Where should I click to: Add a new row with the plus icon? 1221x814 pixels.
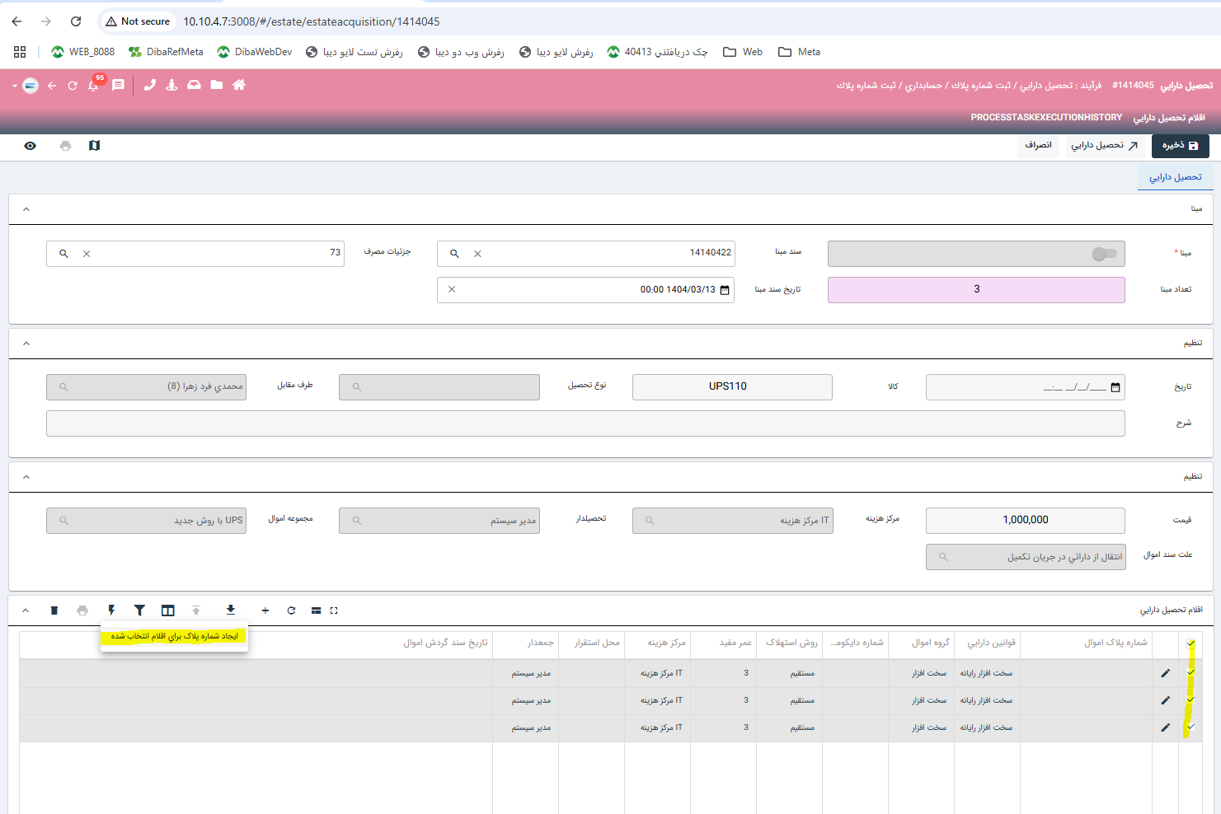[265, 610]
